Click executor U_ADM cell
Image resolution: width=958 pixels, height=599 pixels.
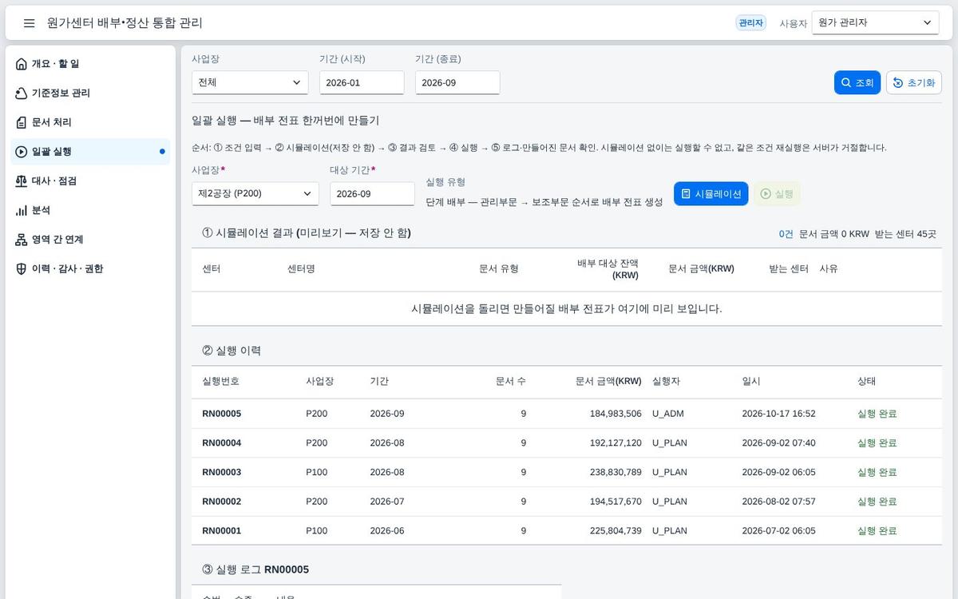(668, 414)
